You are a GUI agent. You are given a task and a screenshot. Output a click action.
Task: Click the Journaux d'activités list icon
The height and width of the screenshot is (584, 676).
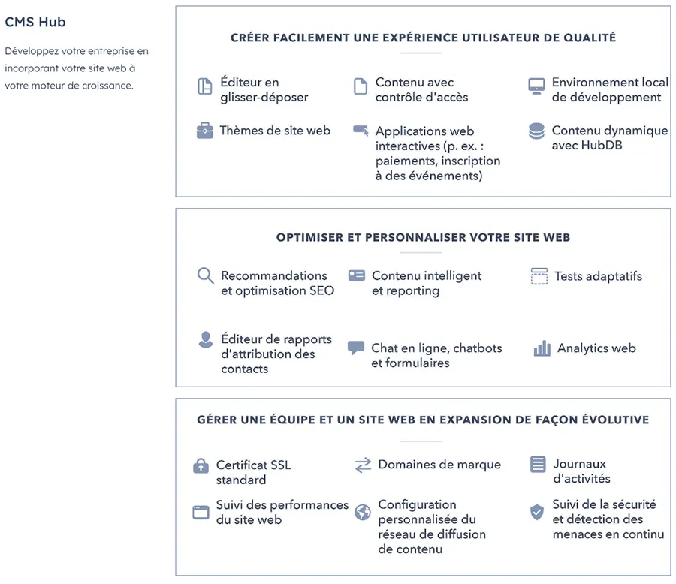(537, 465)
